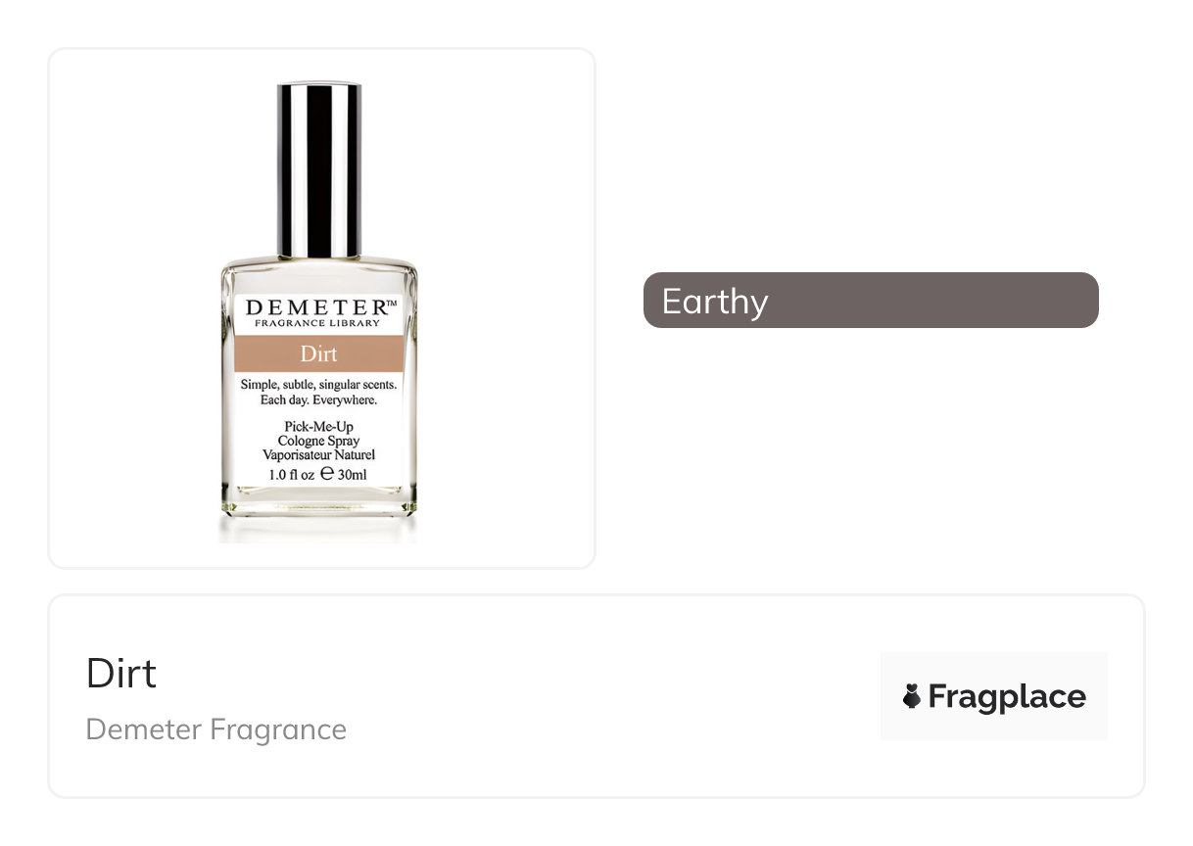Open the Demeter Fragrance brand link
Screen dimensions: 1193x846
point(216,729)
